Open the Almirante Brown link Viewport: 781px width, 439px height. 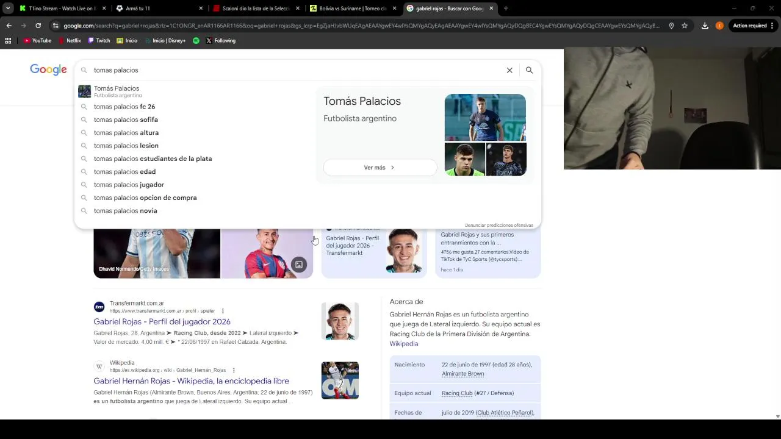[x=462, y=374]
